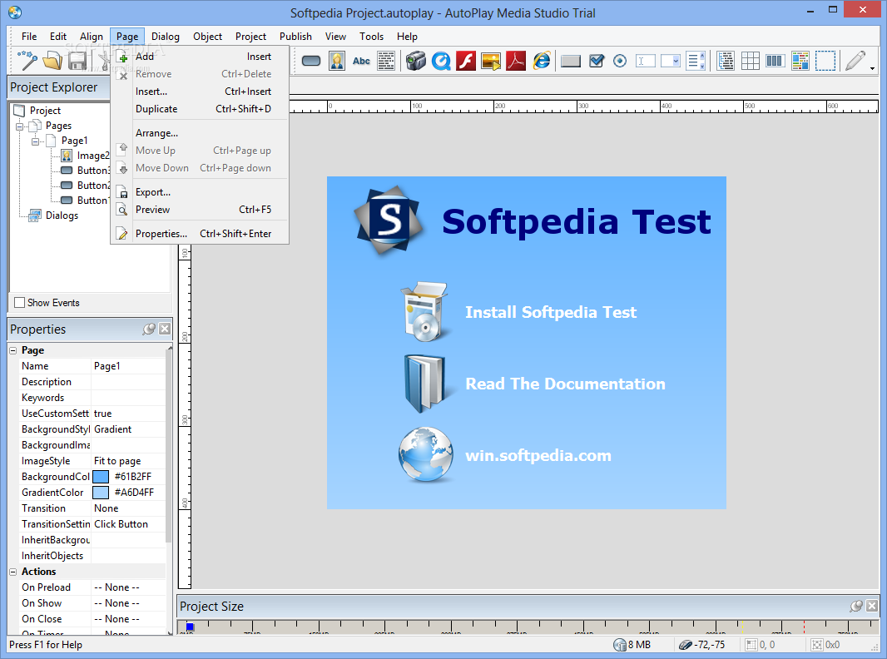
Task: Insert a Video camera object
Action: [x=415, y=61]
